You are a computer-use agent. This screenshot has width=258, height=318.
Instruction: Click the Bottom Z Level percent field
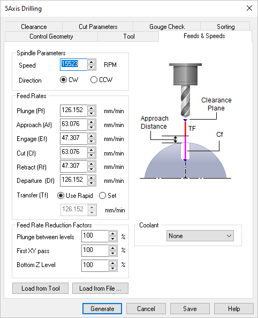[x=95, y=265]
